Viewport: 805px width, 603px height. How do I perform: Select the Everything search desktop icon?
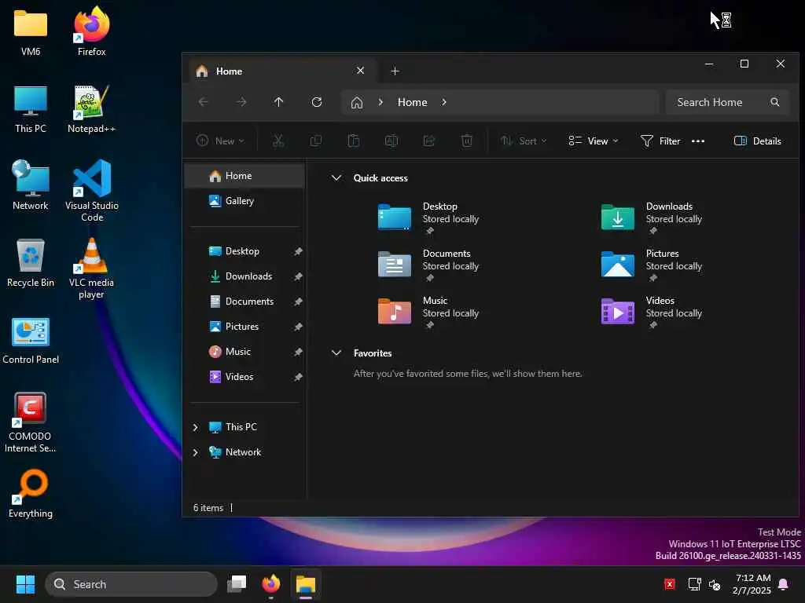(x=31, y=494)
